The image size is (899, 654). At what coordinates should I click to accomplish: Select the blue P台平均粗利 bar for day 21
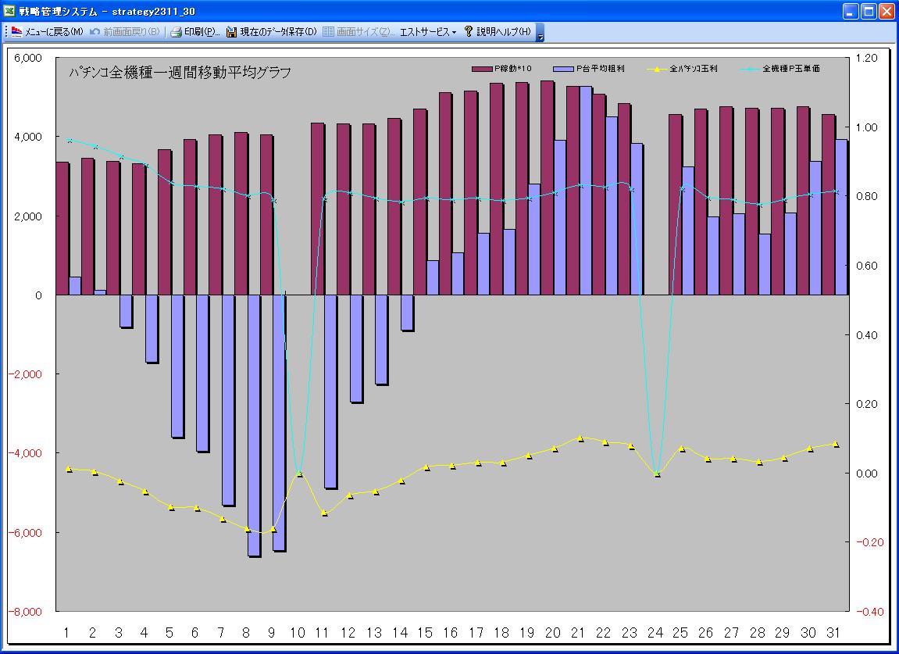[x=586, y=191]
